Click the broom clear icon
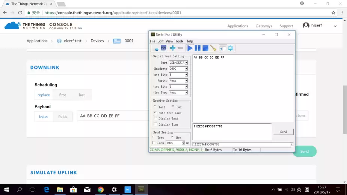 213,48
